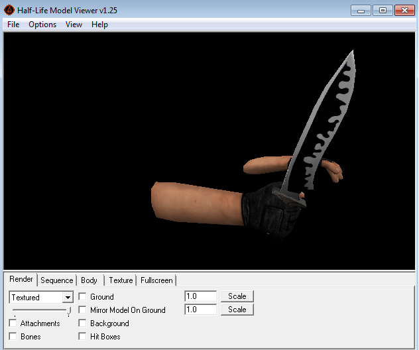Viewport: 419px width, 350px height.
Task: Select the Render tab
Action: 21,279
